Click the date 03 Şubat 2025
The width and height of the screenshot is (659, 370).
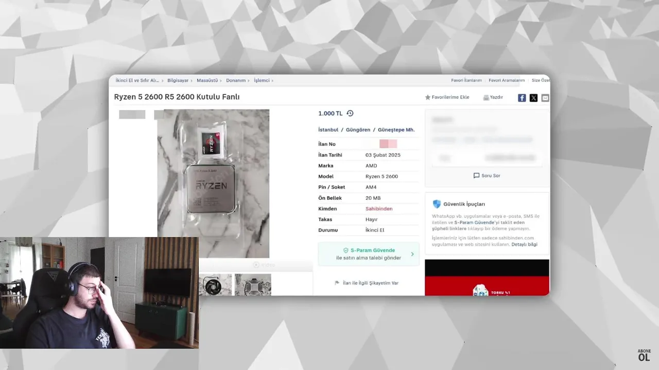(383, 155)
